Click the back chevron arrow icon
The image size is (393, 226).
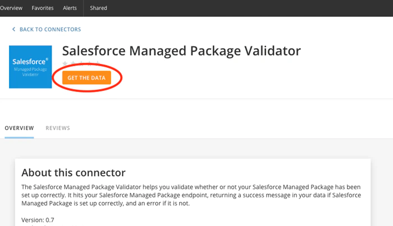[14, 29]
